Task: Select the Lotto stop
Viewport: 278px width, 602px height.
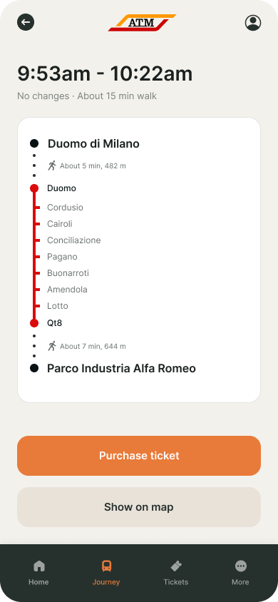Action: (x=58, y=306)
